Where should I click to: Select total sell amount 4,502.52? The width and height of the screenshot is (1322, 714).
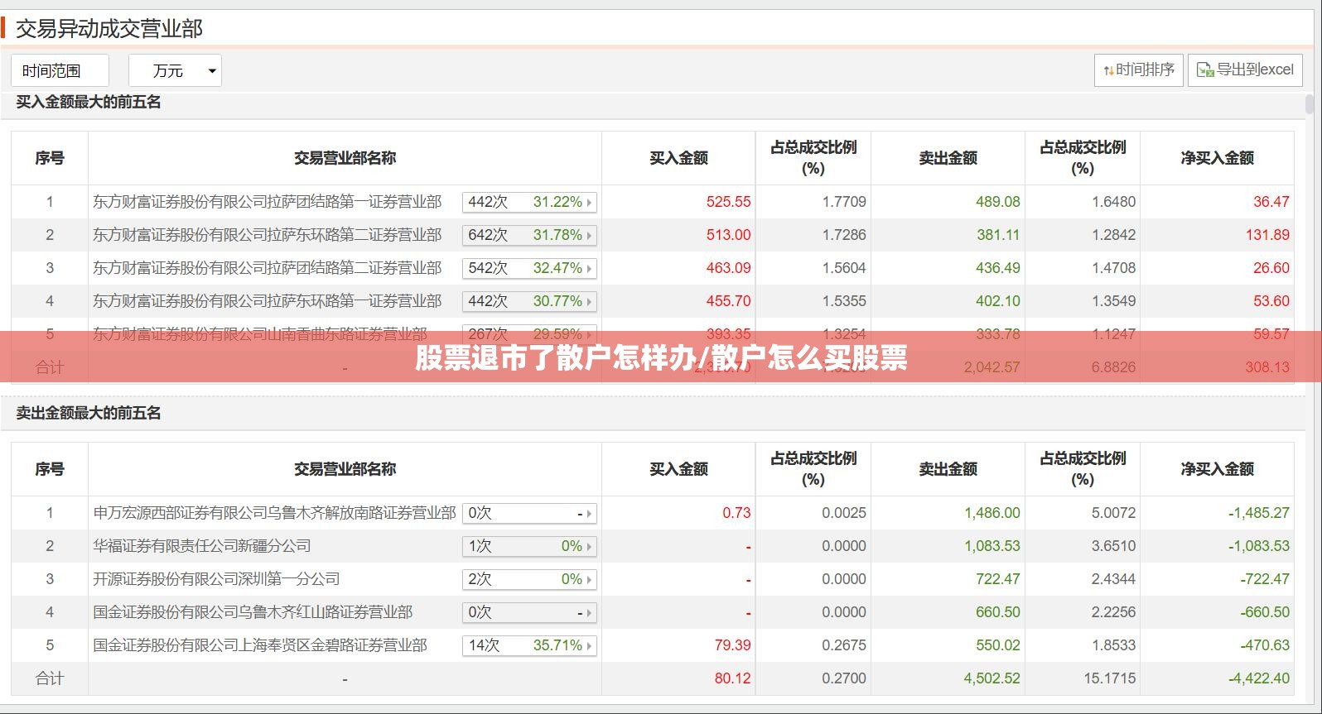point(991,678)
